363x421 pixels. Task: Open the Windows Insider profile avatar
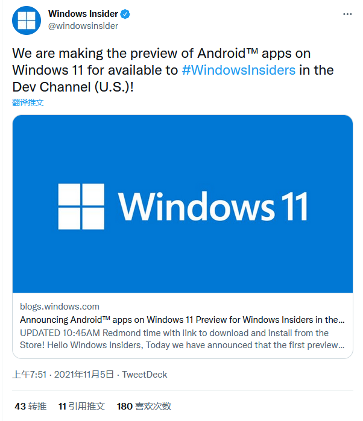click(x=27, y=20)
